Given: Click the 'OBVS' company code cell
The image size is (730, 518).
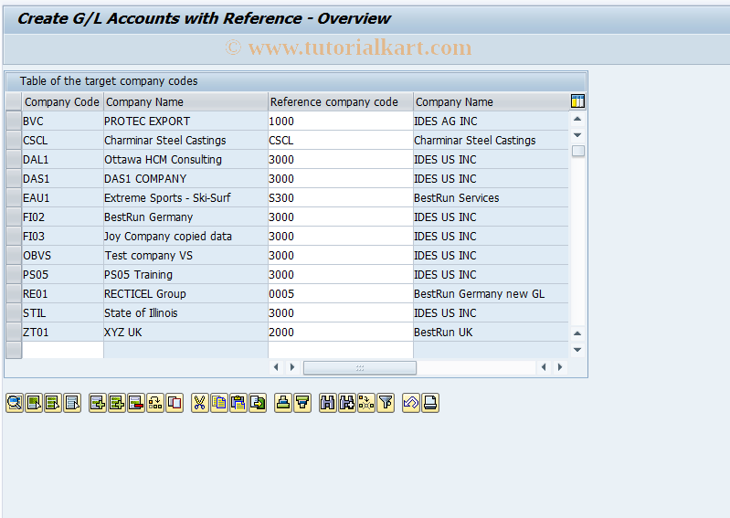Looking at the screenshot, I should (62, 255).
